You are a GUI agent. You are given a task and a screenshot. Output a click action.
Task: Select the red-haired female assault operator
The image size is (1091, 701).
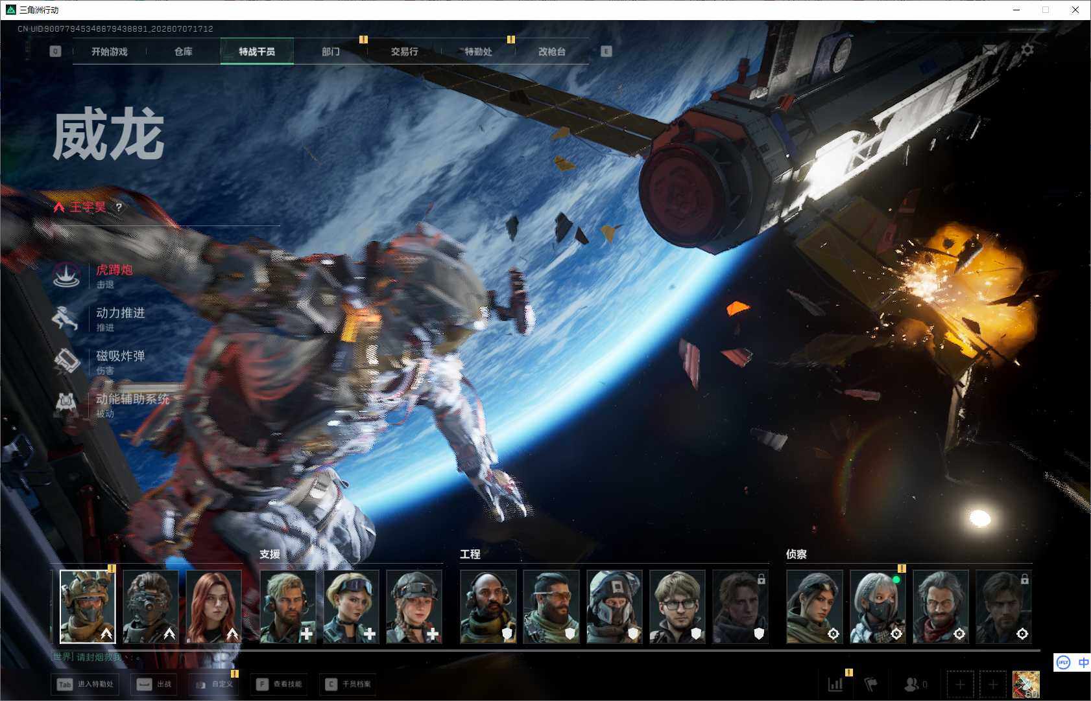click(x=213, y=606)
